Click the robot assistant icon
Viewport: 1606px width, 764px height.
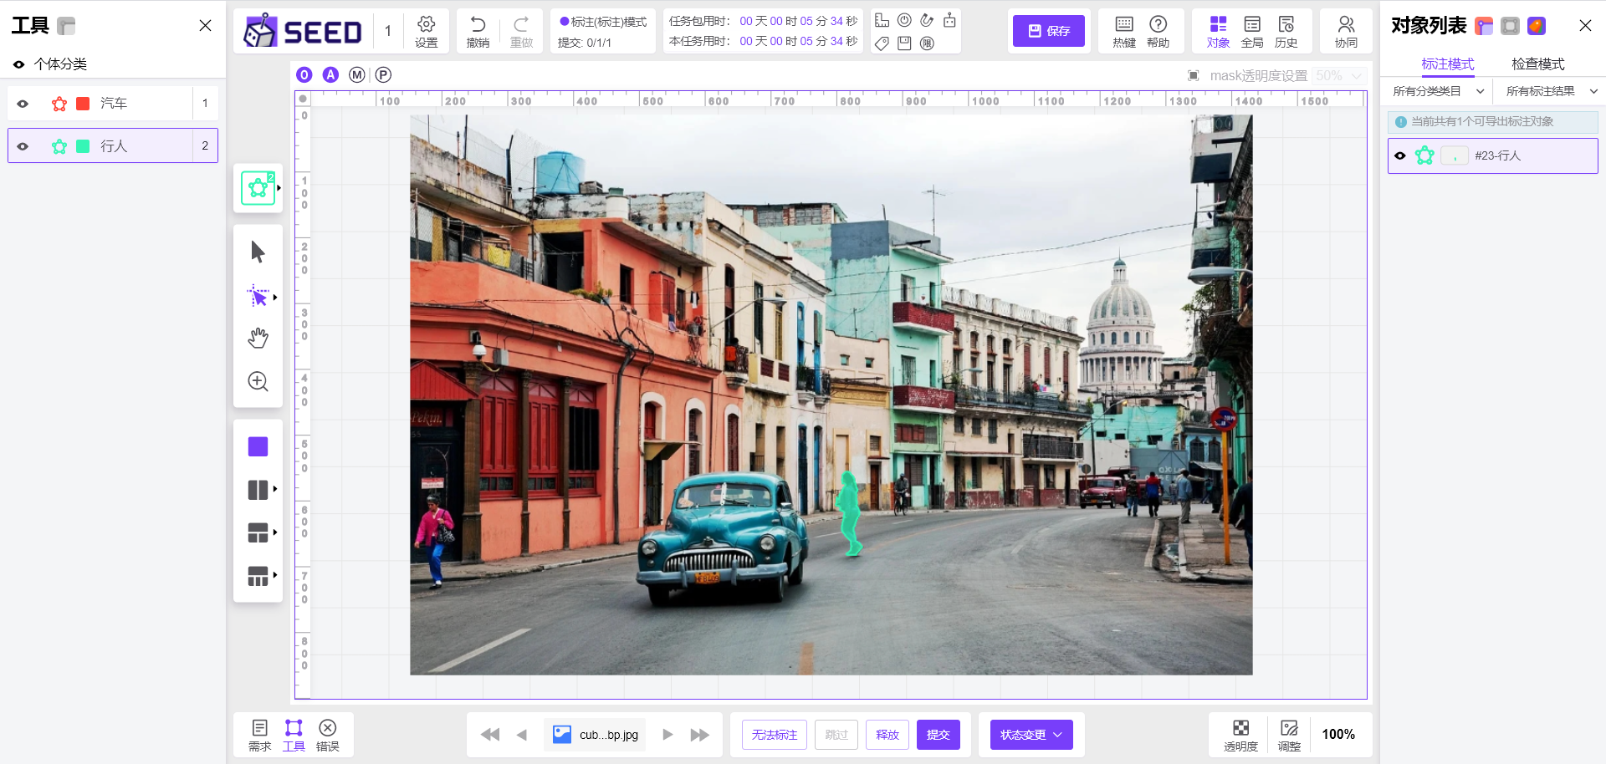point(949,20)
